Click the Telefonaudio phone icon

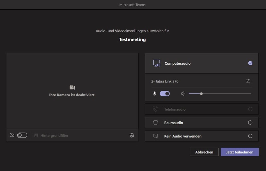155,109
